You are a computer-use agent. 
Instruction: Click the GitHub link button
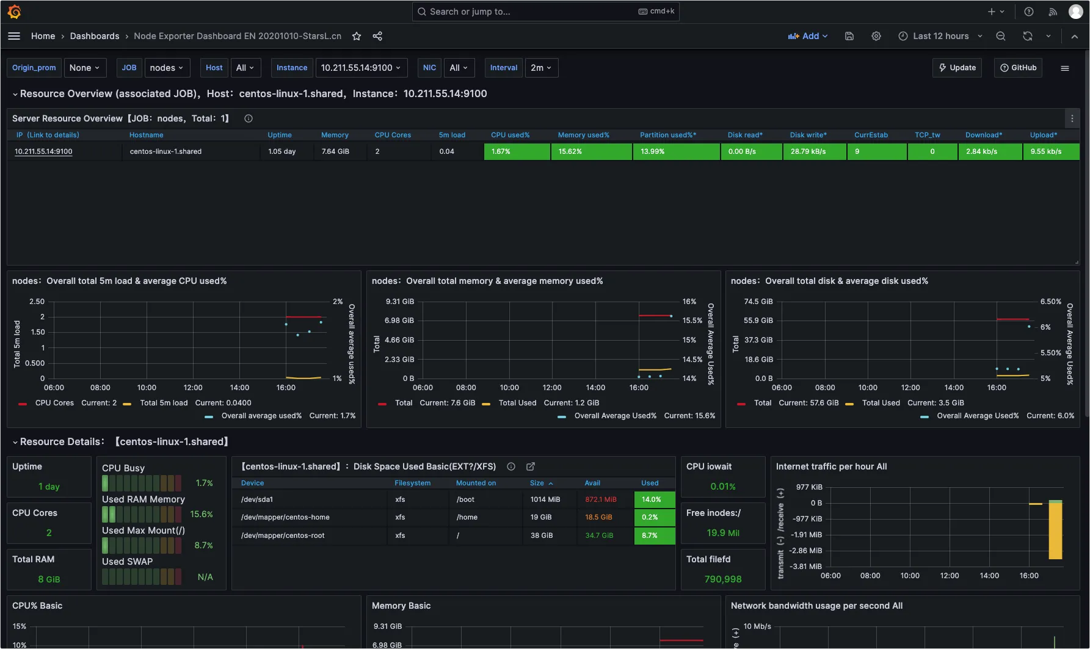point(1018,68)
